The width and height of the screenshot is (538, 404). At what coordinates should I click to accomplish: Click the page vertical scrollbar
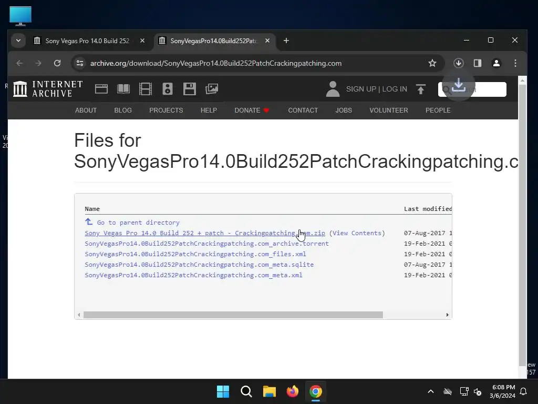click(522, 225)
